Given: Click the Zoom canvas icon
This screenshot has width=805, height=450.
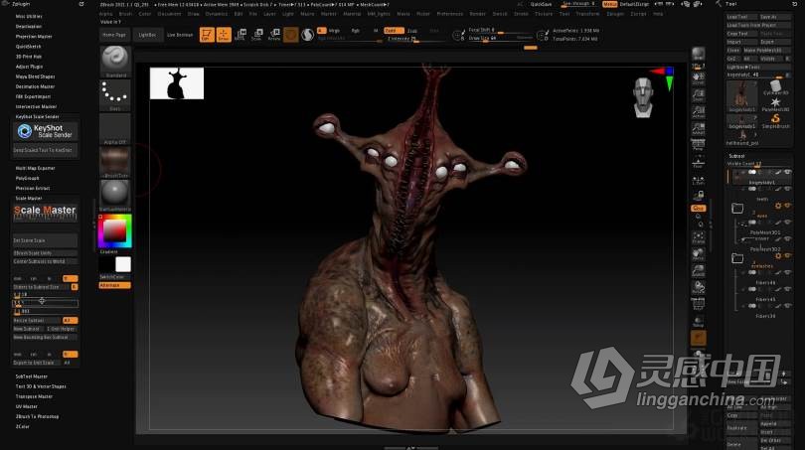Looking at the screenshot, I should click(x=699, y=94).
